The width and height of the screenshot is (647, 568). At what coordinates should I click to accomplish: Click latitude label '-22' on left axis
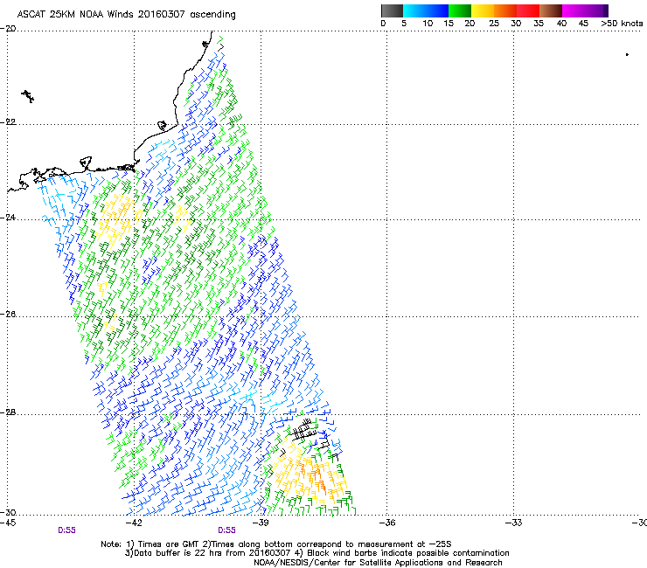8,122
